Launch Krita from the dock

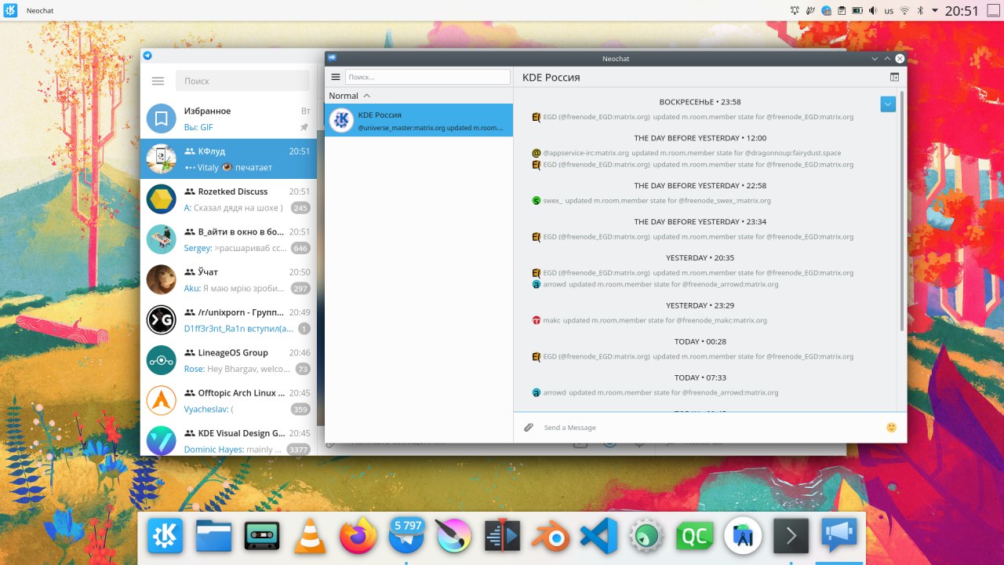[x=455, y=536]
